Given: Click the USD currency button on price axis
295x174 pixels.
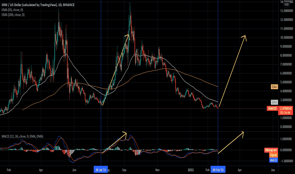Looking at the screenshot, I should tap(286, 4).
